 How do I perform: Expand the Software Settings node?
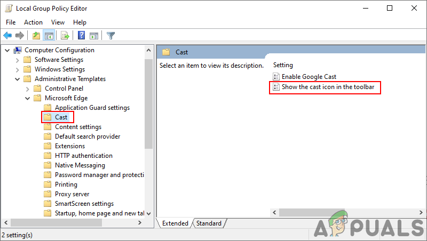coord(18,60)
